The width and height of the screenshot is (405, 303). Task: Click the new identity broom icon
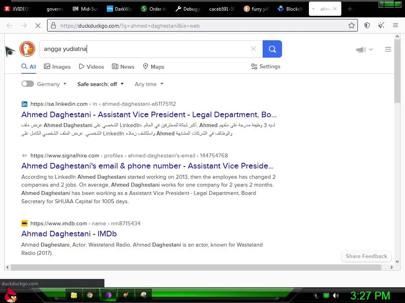click(x=381, y=25)
